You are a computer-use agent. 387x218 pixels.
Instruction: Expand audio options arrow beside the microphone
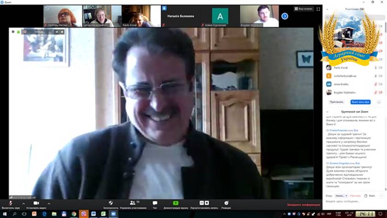click(x=23, y=204)
